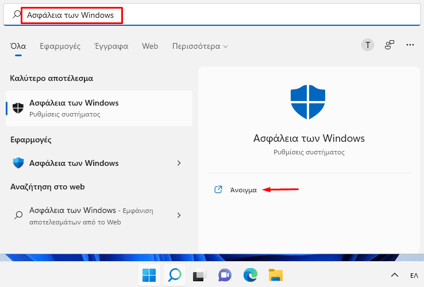The image size is (424, 287).
Task: Open the three-dot more options menu
Action: pyautogui.click(x=410, y=45)
